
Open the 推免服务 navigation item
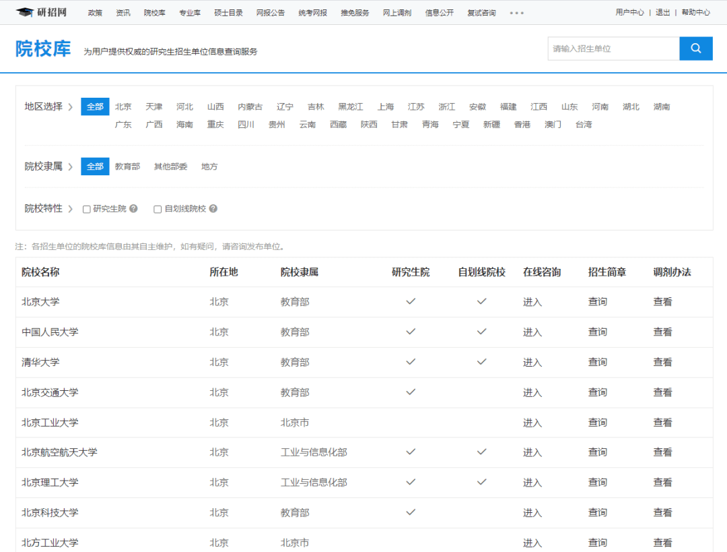pos(355,13)
